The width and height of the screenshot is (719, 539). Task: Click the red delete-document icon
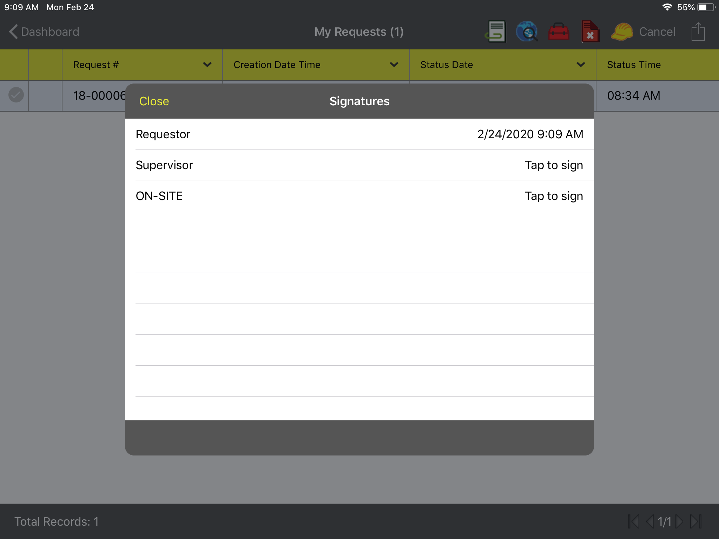click(x=590, y=32)
